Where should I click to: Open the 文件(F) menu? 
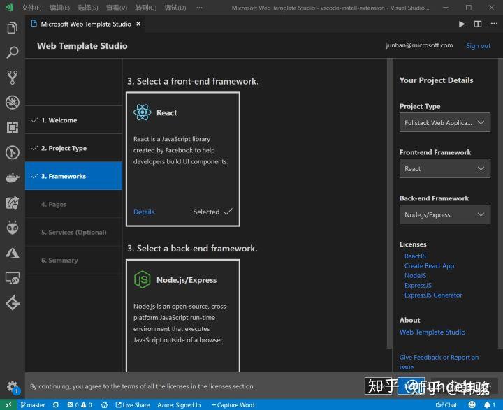pos(31,8)
